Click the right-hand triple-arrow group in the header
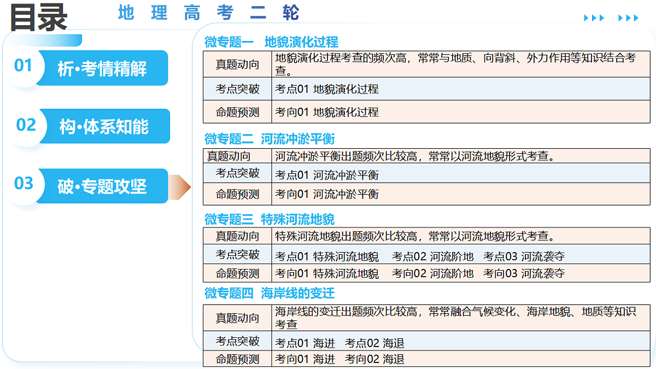Viewport: 656px width, 369px height. pos(628,18)
